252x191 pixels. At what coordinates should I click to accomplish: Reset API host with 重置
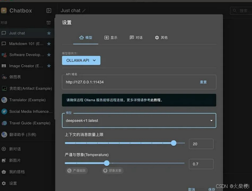tap(203, 82)
